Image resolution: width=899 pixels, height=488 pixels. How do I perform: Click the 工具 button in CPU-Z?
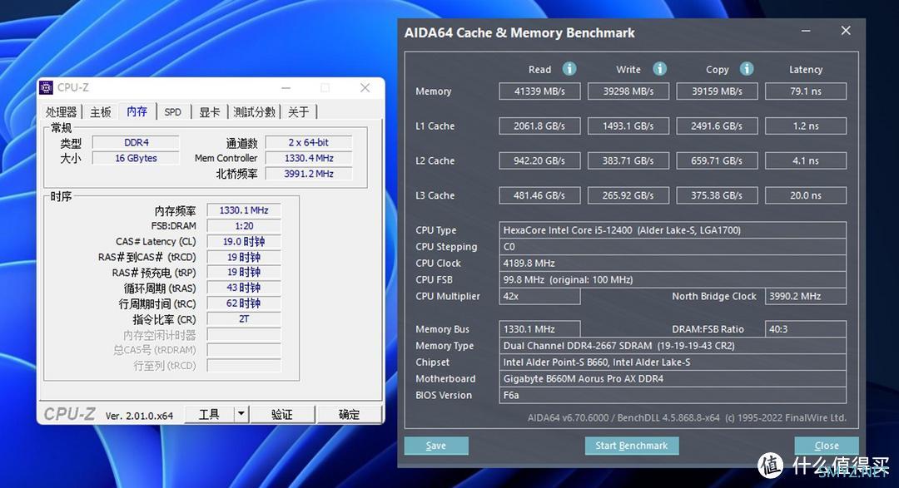click(x=209, y=413)
